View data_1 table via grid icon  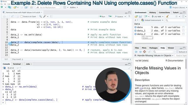(183, 31)
